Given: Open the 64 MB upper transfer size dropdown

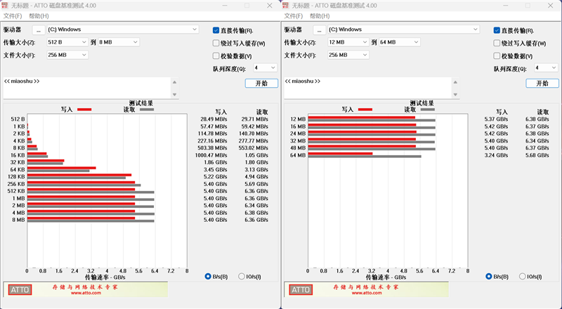Looking at the screenshot, I should tap(399, 42).
